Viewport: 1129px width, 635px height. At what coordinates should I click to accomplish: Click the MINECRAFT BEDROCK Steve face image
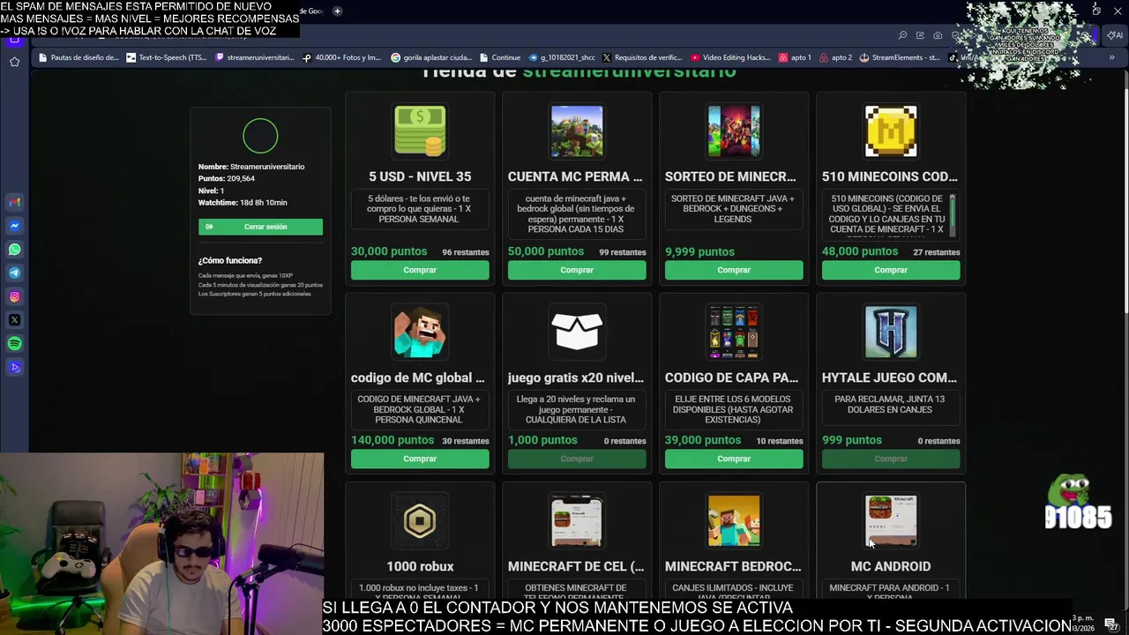pyautogui.click(x=734, y=521)
